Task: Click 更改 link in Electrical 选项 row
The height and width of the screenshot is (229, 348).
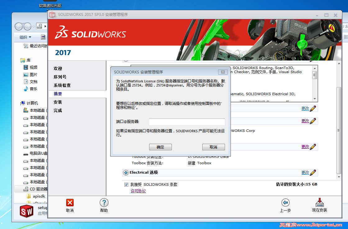Action: pyautogui.click(x=305, y=173)
